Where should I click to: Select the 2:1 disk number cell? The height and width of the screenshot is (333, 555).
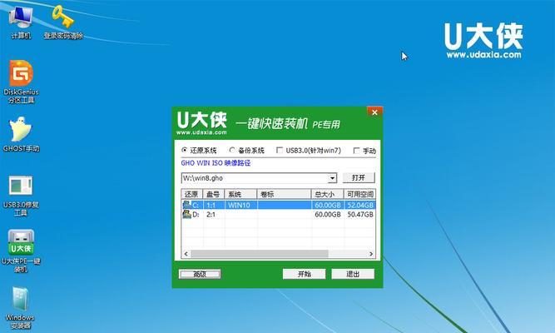211,214
